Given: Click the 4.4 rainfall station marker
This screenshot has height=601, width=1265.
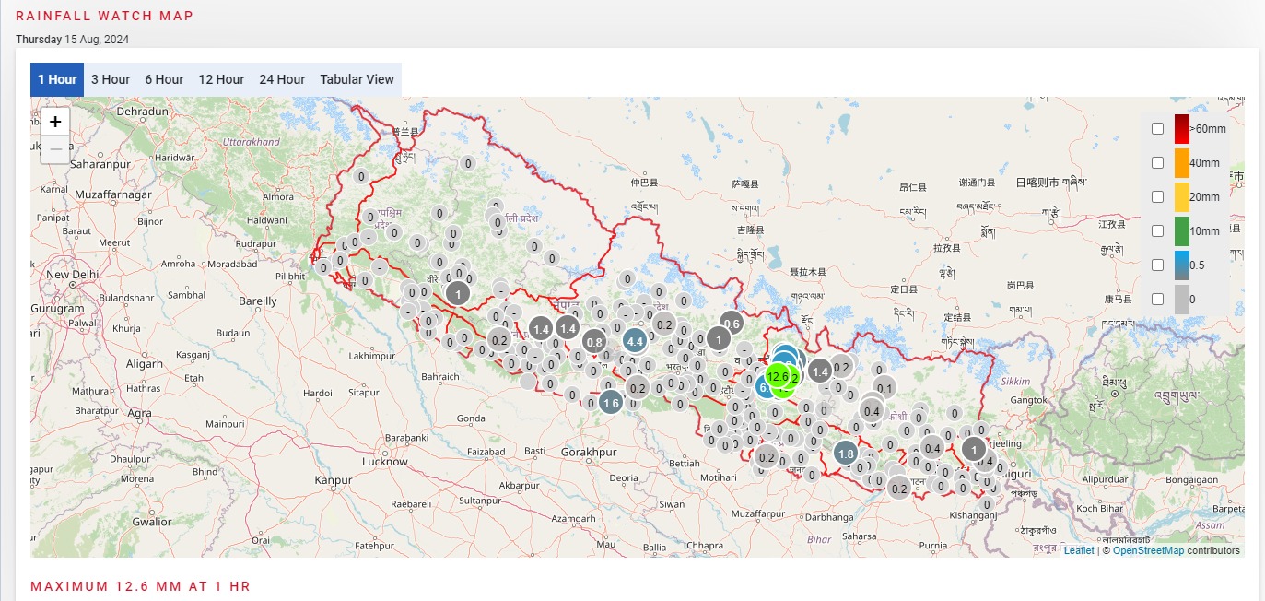Looking at the screenshot, I should 634,341.
